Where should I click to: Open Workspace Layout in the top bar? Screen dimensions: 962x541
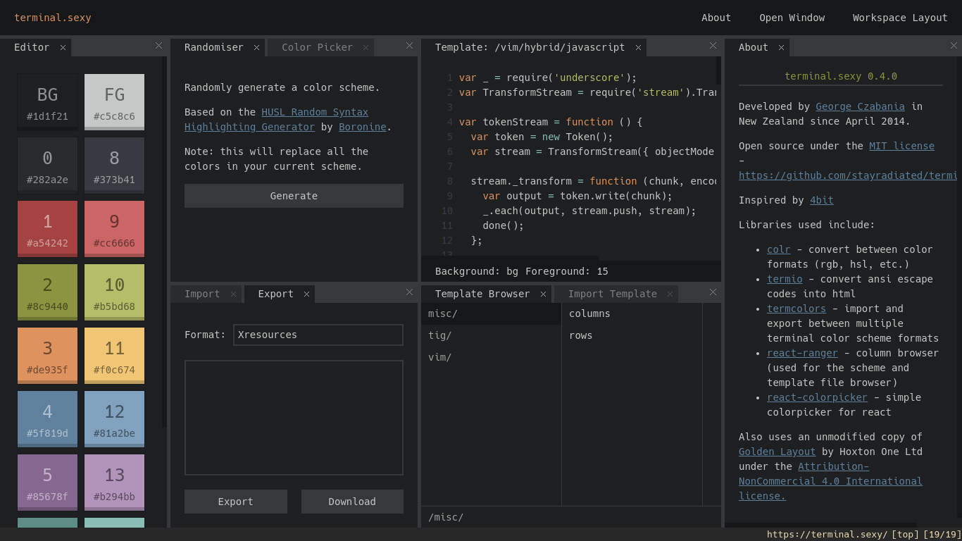click(899, 17)
